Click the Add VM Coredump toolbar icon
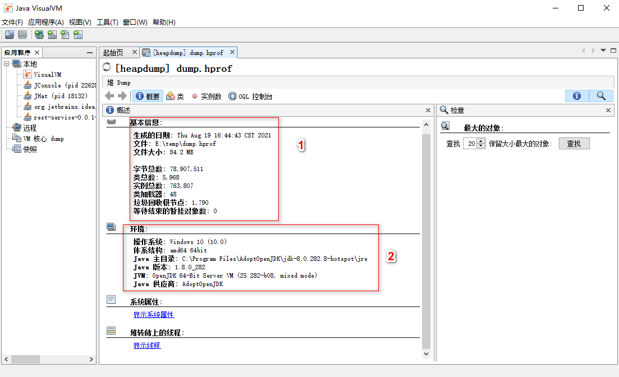Image resolution: width=619 pixels, height=377 pixels. pyautogui.click(x=65, y=35)
